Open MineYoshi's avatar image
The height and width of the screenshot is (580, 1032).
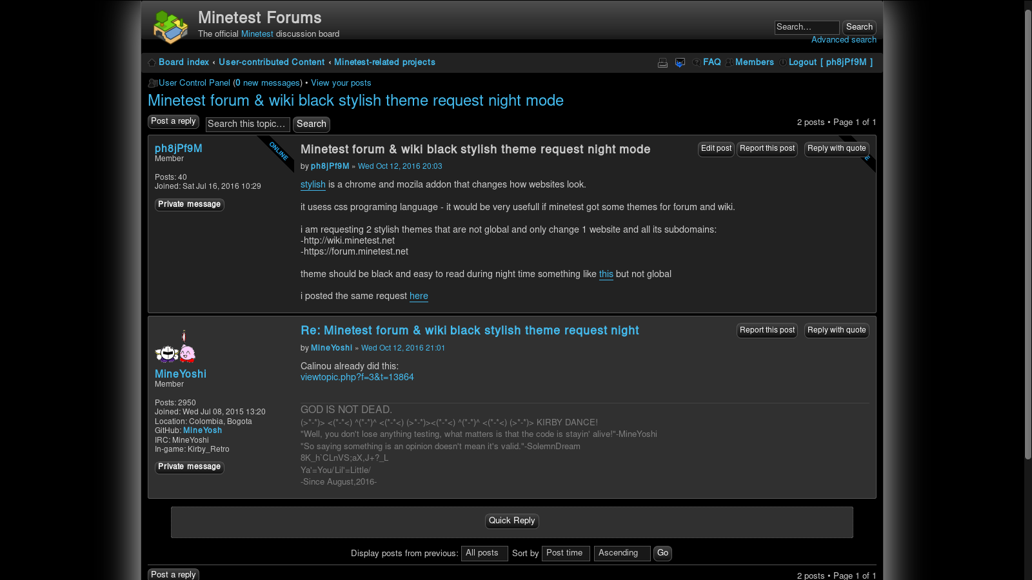175,347
